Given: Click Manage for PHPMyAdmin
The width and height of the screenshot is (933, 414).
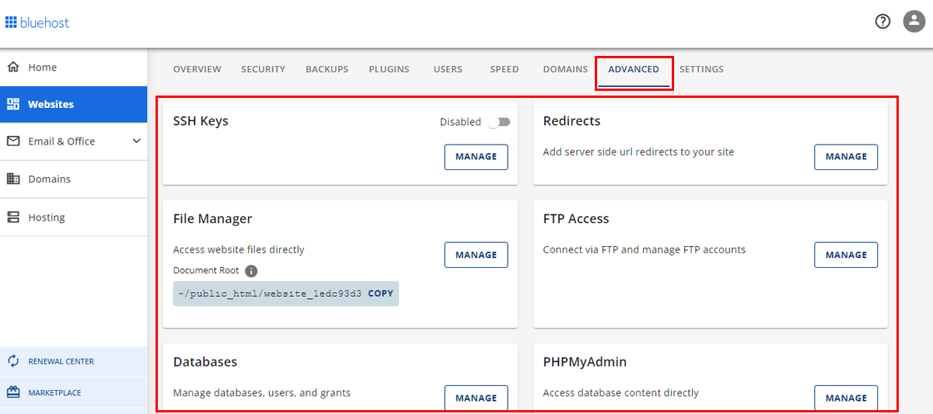Looking at the screenshot, I should 846,398.
